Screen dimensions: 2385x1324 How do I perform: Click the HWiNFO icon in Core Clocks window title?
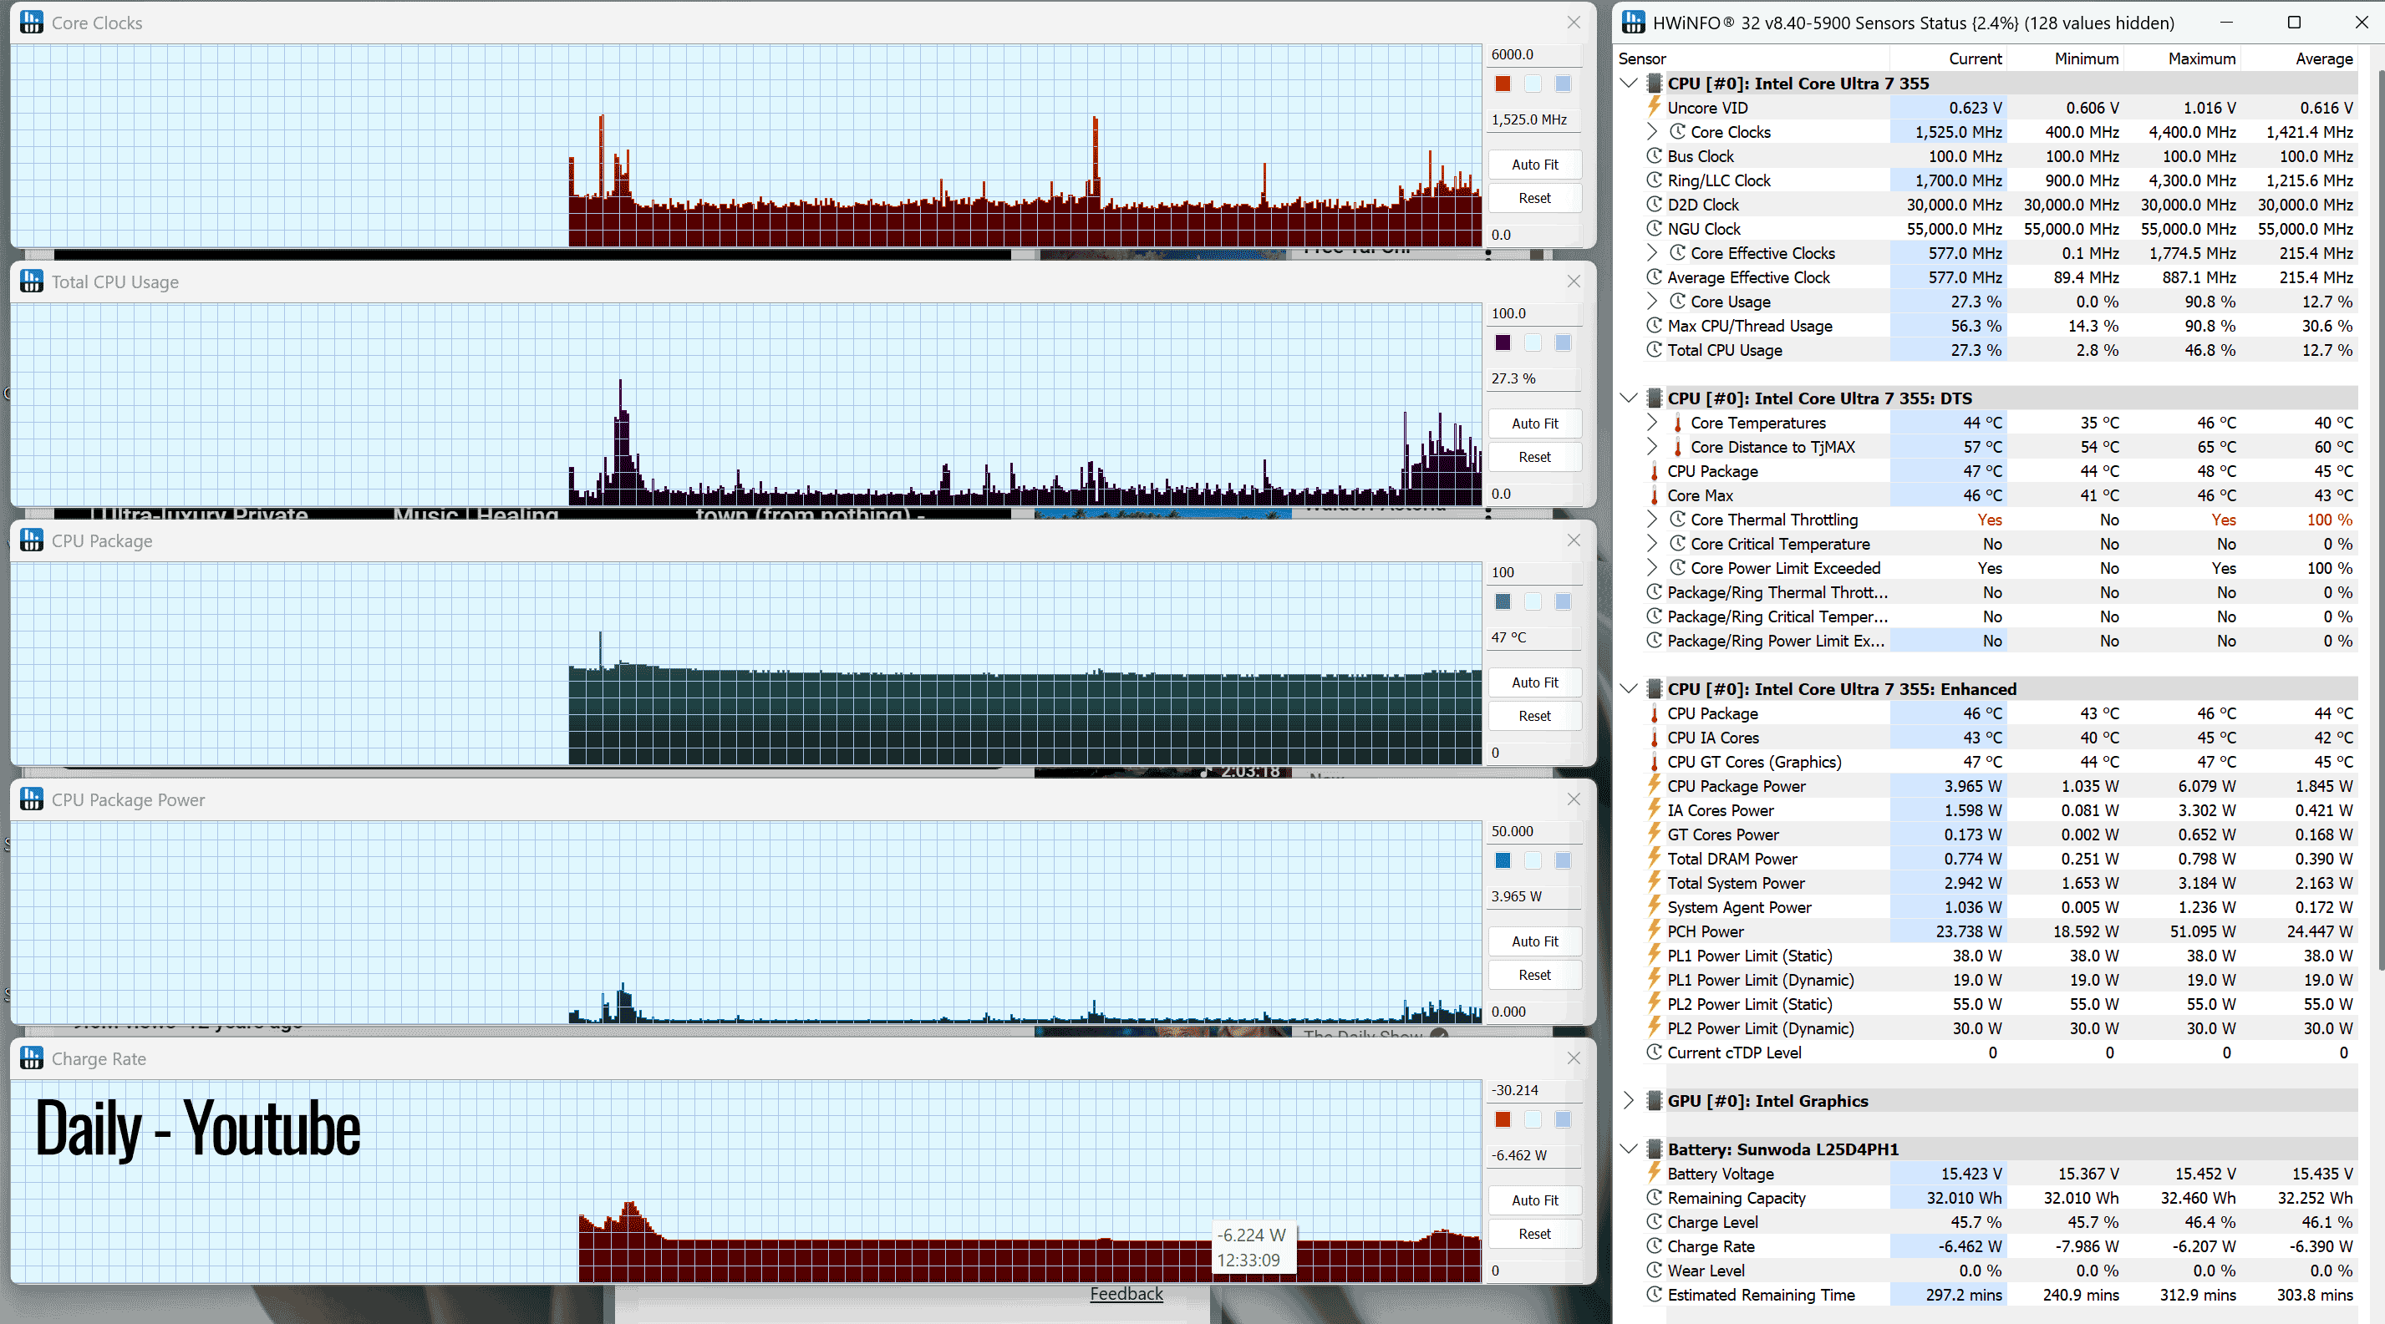point(32,23)
